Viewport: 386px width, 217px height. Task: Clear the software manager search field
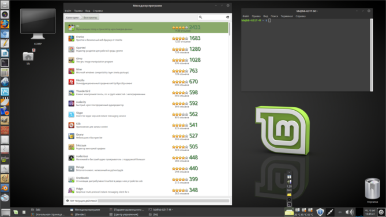tap(227, 17)
